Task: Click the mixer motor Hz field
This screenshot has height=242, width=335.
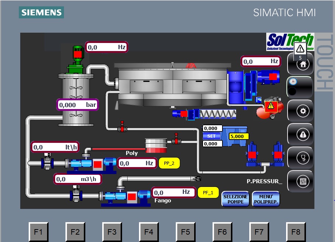Action: (107, 47)
